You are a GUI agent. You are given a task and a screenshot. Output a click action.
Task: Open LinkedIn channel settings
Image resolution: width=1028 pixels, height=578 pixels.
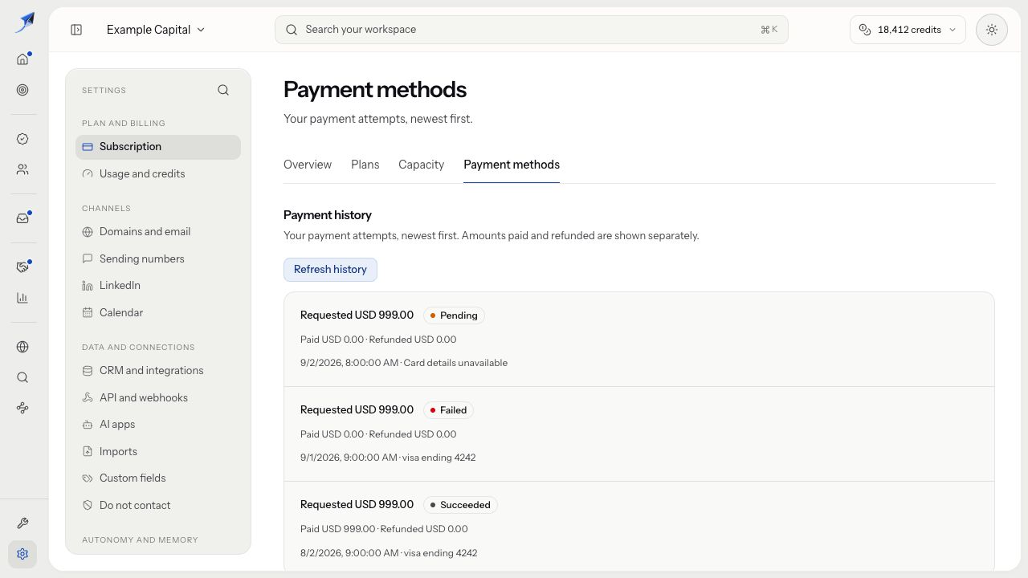point(158,286)
